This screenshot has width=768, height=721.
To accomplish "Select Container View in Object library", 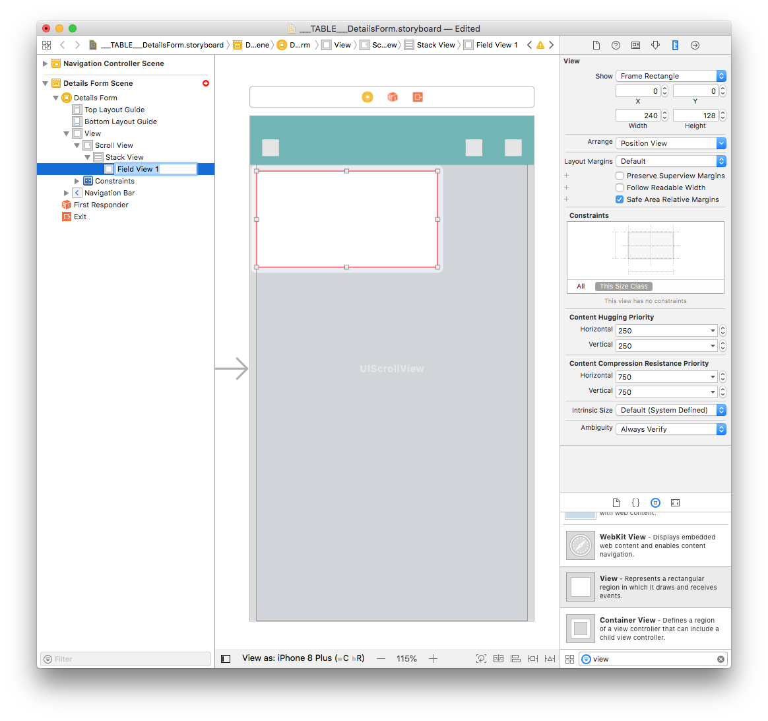I will (x=645, y=629).
